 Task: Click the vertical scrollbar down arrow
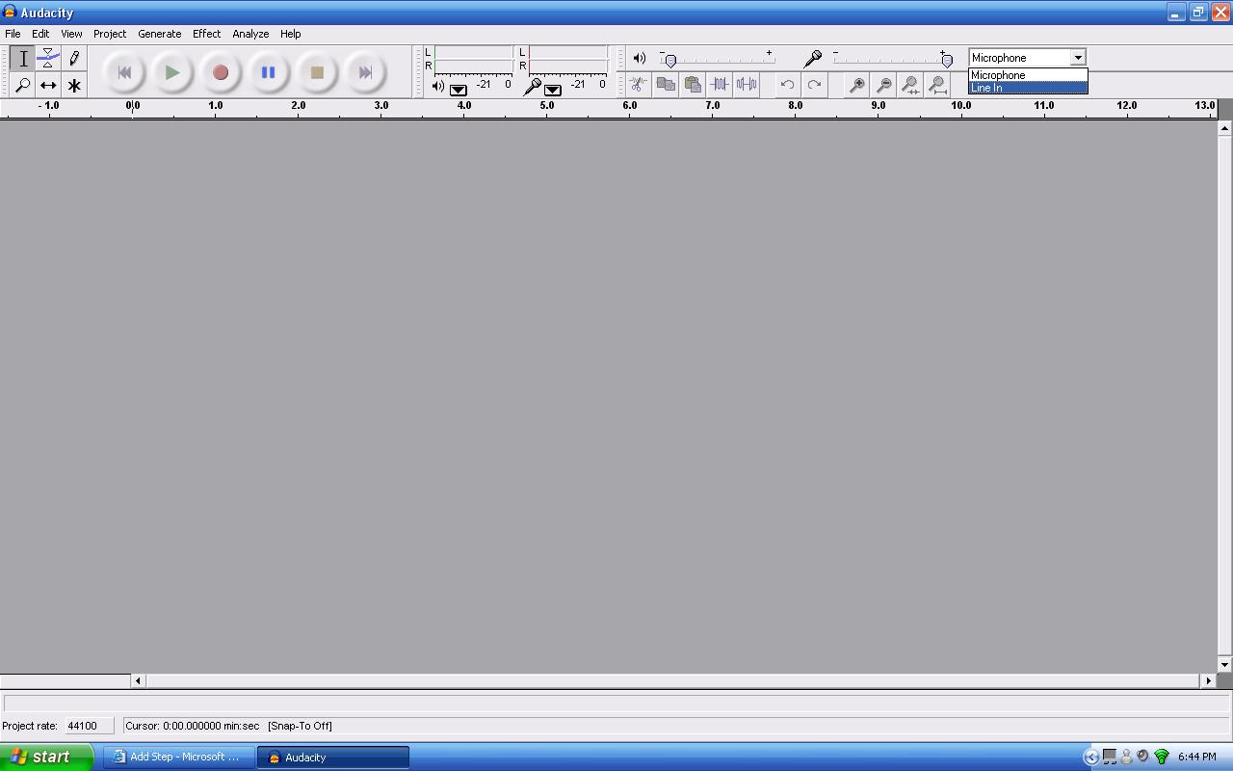coord(1224,665)
